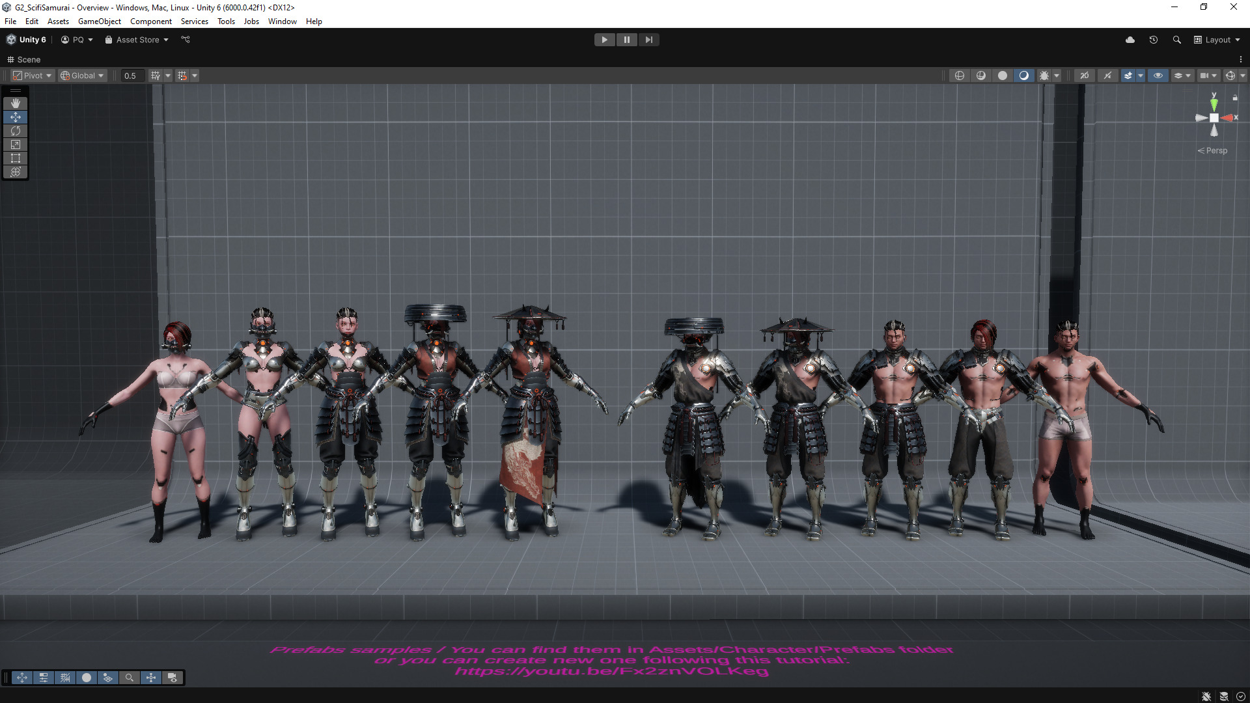Open the Asset Store dropdown

pyautogui.click(x=137, y=40)
